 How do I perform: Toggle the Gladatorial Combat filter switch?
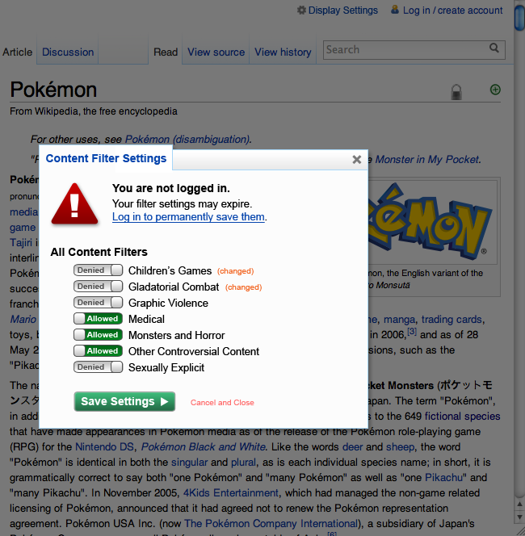pos(99,286)
